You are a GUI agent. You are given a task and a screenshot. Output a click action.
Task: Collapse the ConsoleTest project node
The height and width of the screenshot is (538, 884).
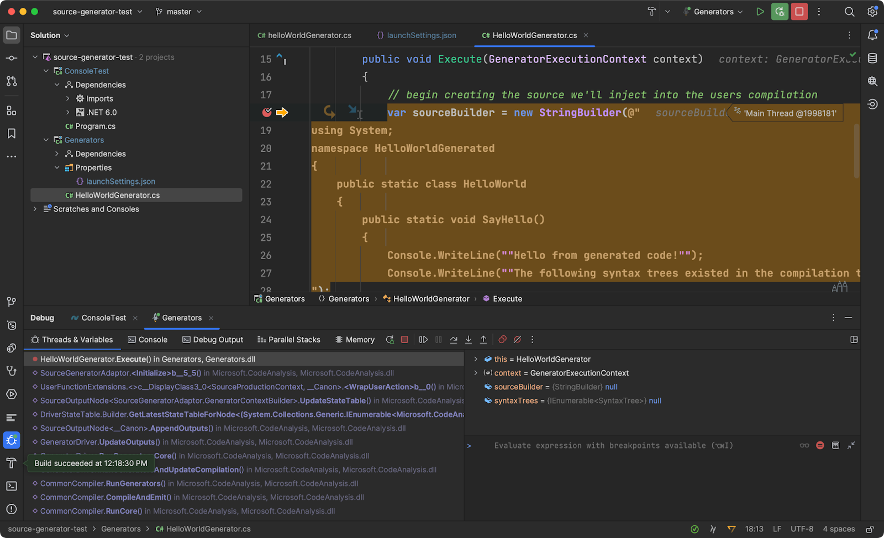point(46,71)
